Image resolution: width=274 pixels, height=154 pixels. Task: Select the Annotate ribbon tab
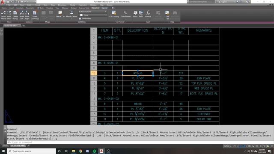point(20,8)
